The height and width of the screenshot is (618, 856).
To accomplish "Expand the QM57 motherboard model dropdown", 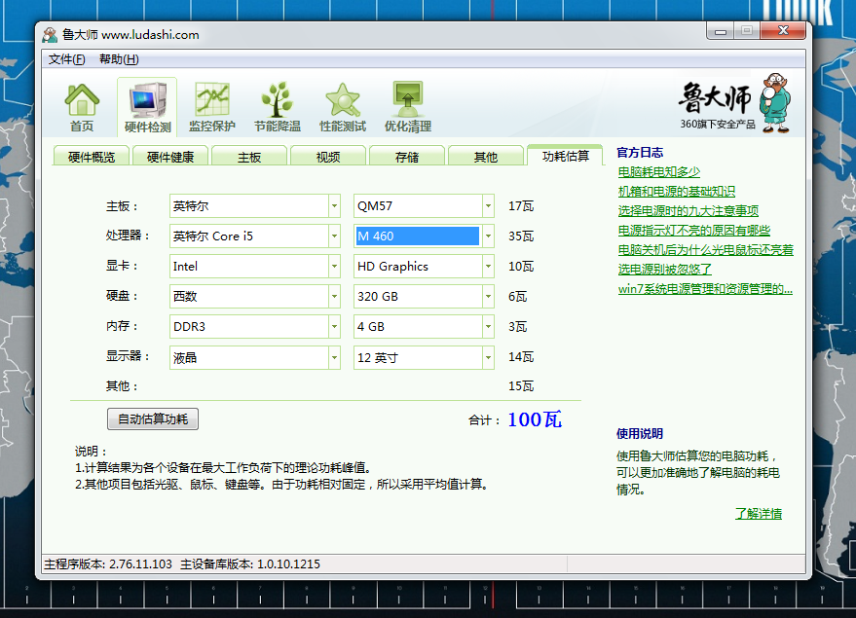I will tap(488, 206).
